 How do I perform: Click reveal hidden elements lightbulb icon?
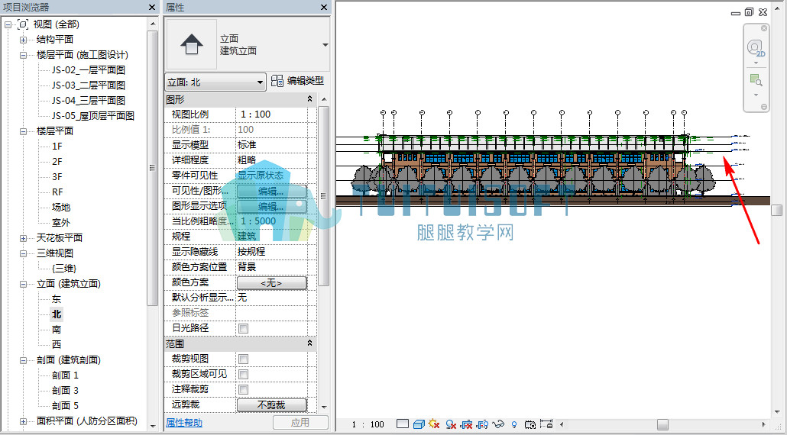[x=514, y=424]
